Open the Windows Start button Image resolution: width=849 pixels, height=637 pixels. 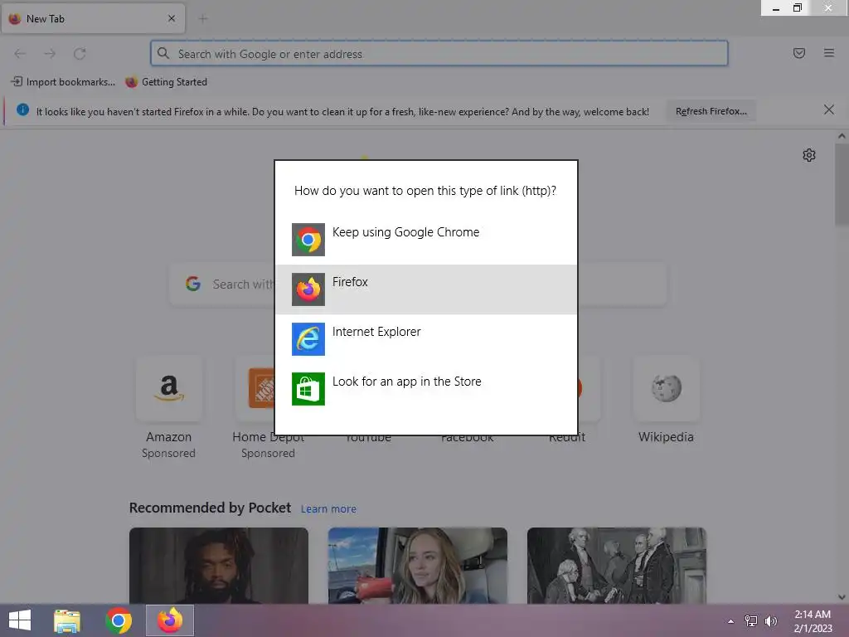[x=20, y=620]
